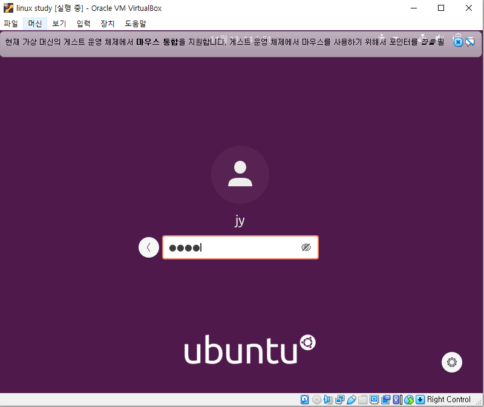Dismiss the mouse integration notification with X
The width and height of the screenshot is (484, 407).
click(x=458, y=42)
